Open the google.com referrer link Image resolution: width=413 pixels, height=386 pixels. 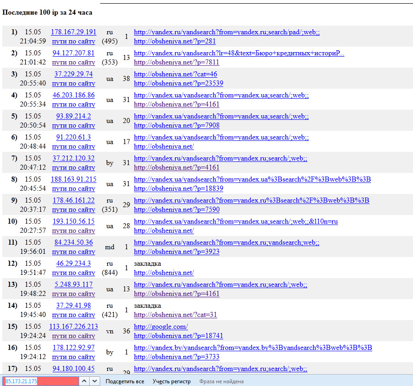click(x=161, y=327)
